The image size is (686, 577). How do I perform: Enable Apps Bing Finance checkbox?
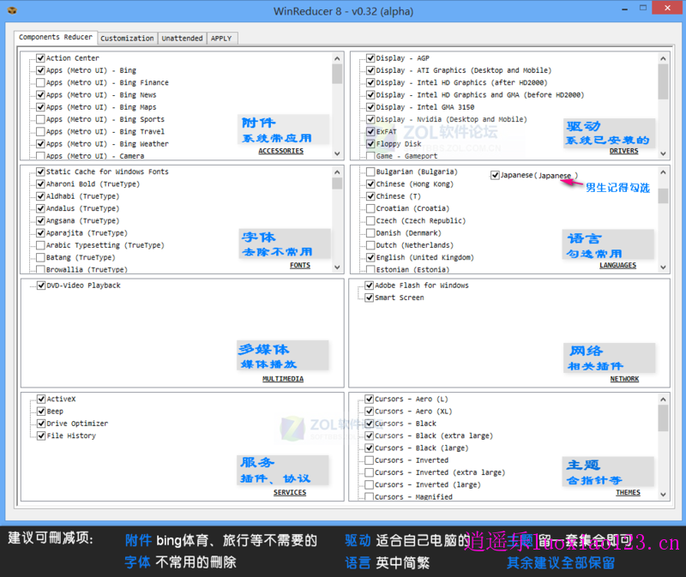tap(40, 82)
